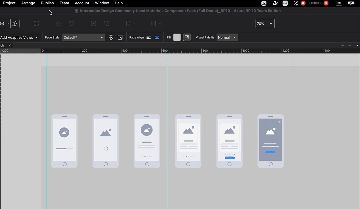Click the close icon on the dark phone mockup
Image resolution: width=360 pixels, height=209 pixels.
tap(279, 121)
